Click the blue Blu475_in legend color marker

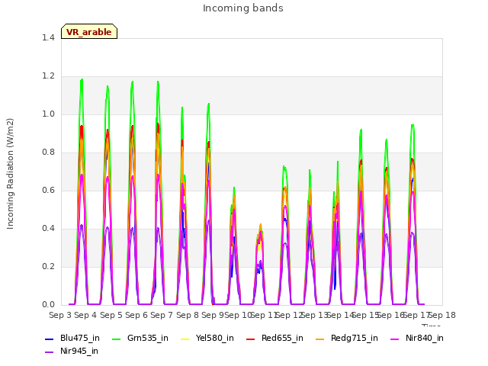click(x=49, y=339)
